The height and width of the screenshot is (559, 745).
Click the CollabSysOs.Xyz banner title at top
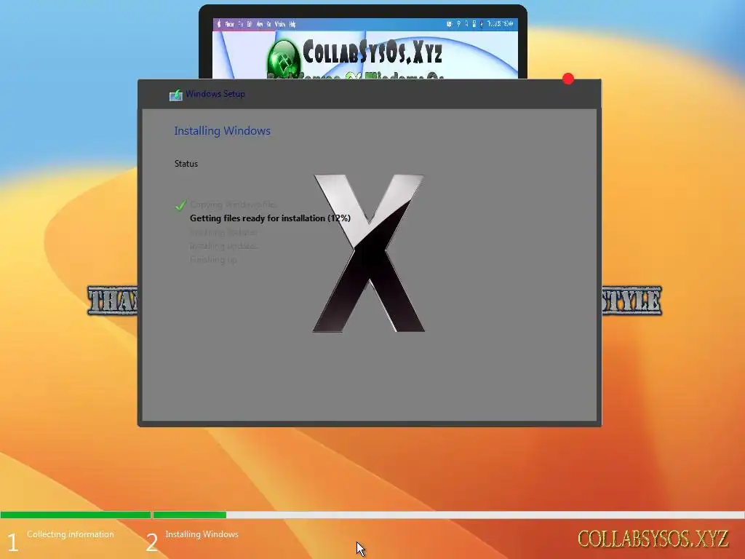click(372, 52)
